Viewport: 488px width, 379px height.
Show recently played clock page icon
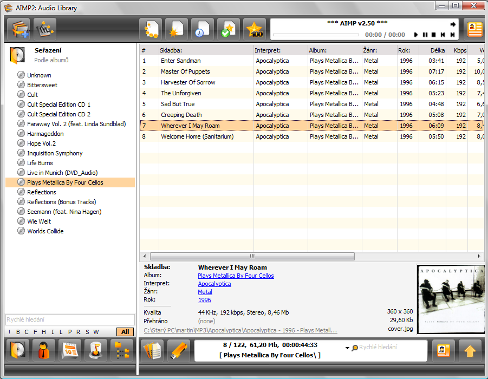pos(203,29)
